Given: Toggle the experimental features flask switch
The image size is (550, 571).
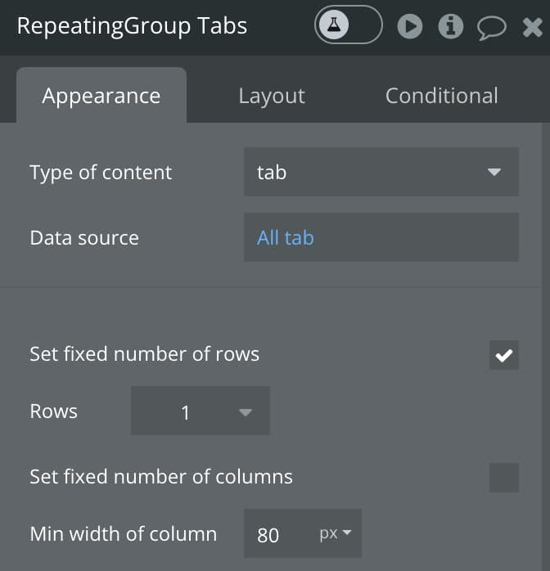Looking at the screenshot, I should point(348,25).
